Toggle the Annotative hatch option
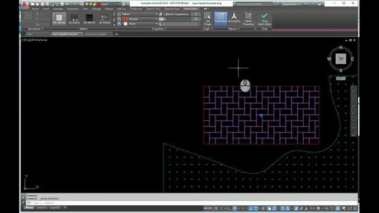Viewport: 379px width, 213px height. 234,18
